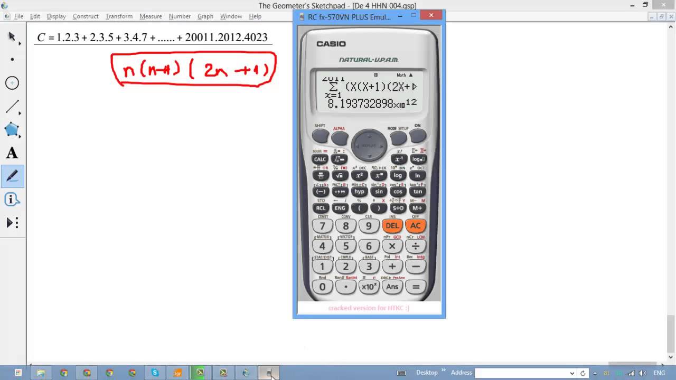
Task: Click the right parenthesis key
Action: (x=379, y=208)
